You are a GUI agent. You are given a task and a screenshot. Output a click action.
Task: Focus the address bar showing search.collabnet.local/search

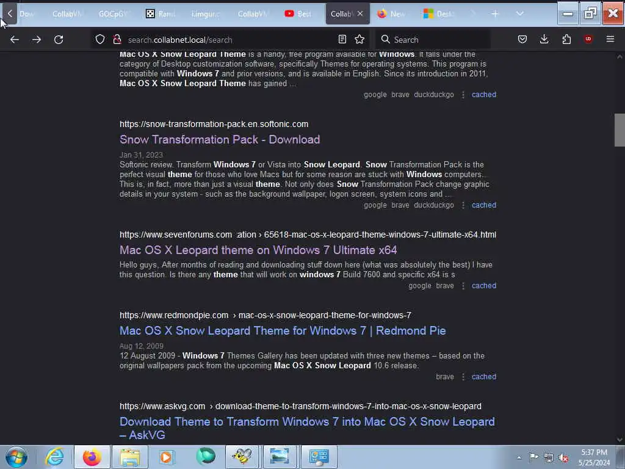click(x=230, y=40)
